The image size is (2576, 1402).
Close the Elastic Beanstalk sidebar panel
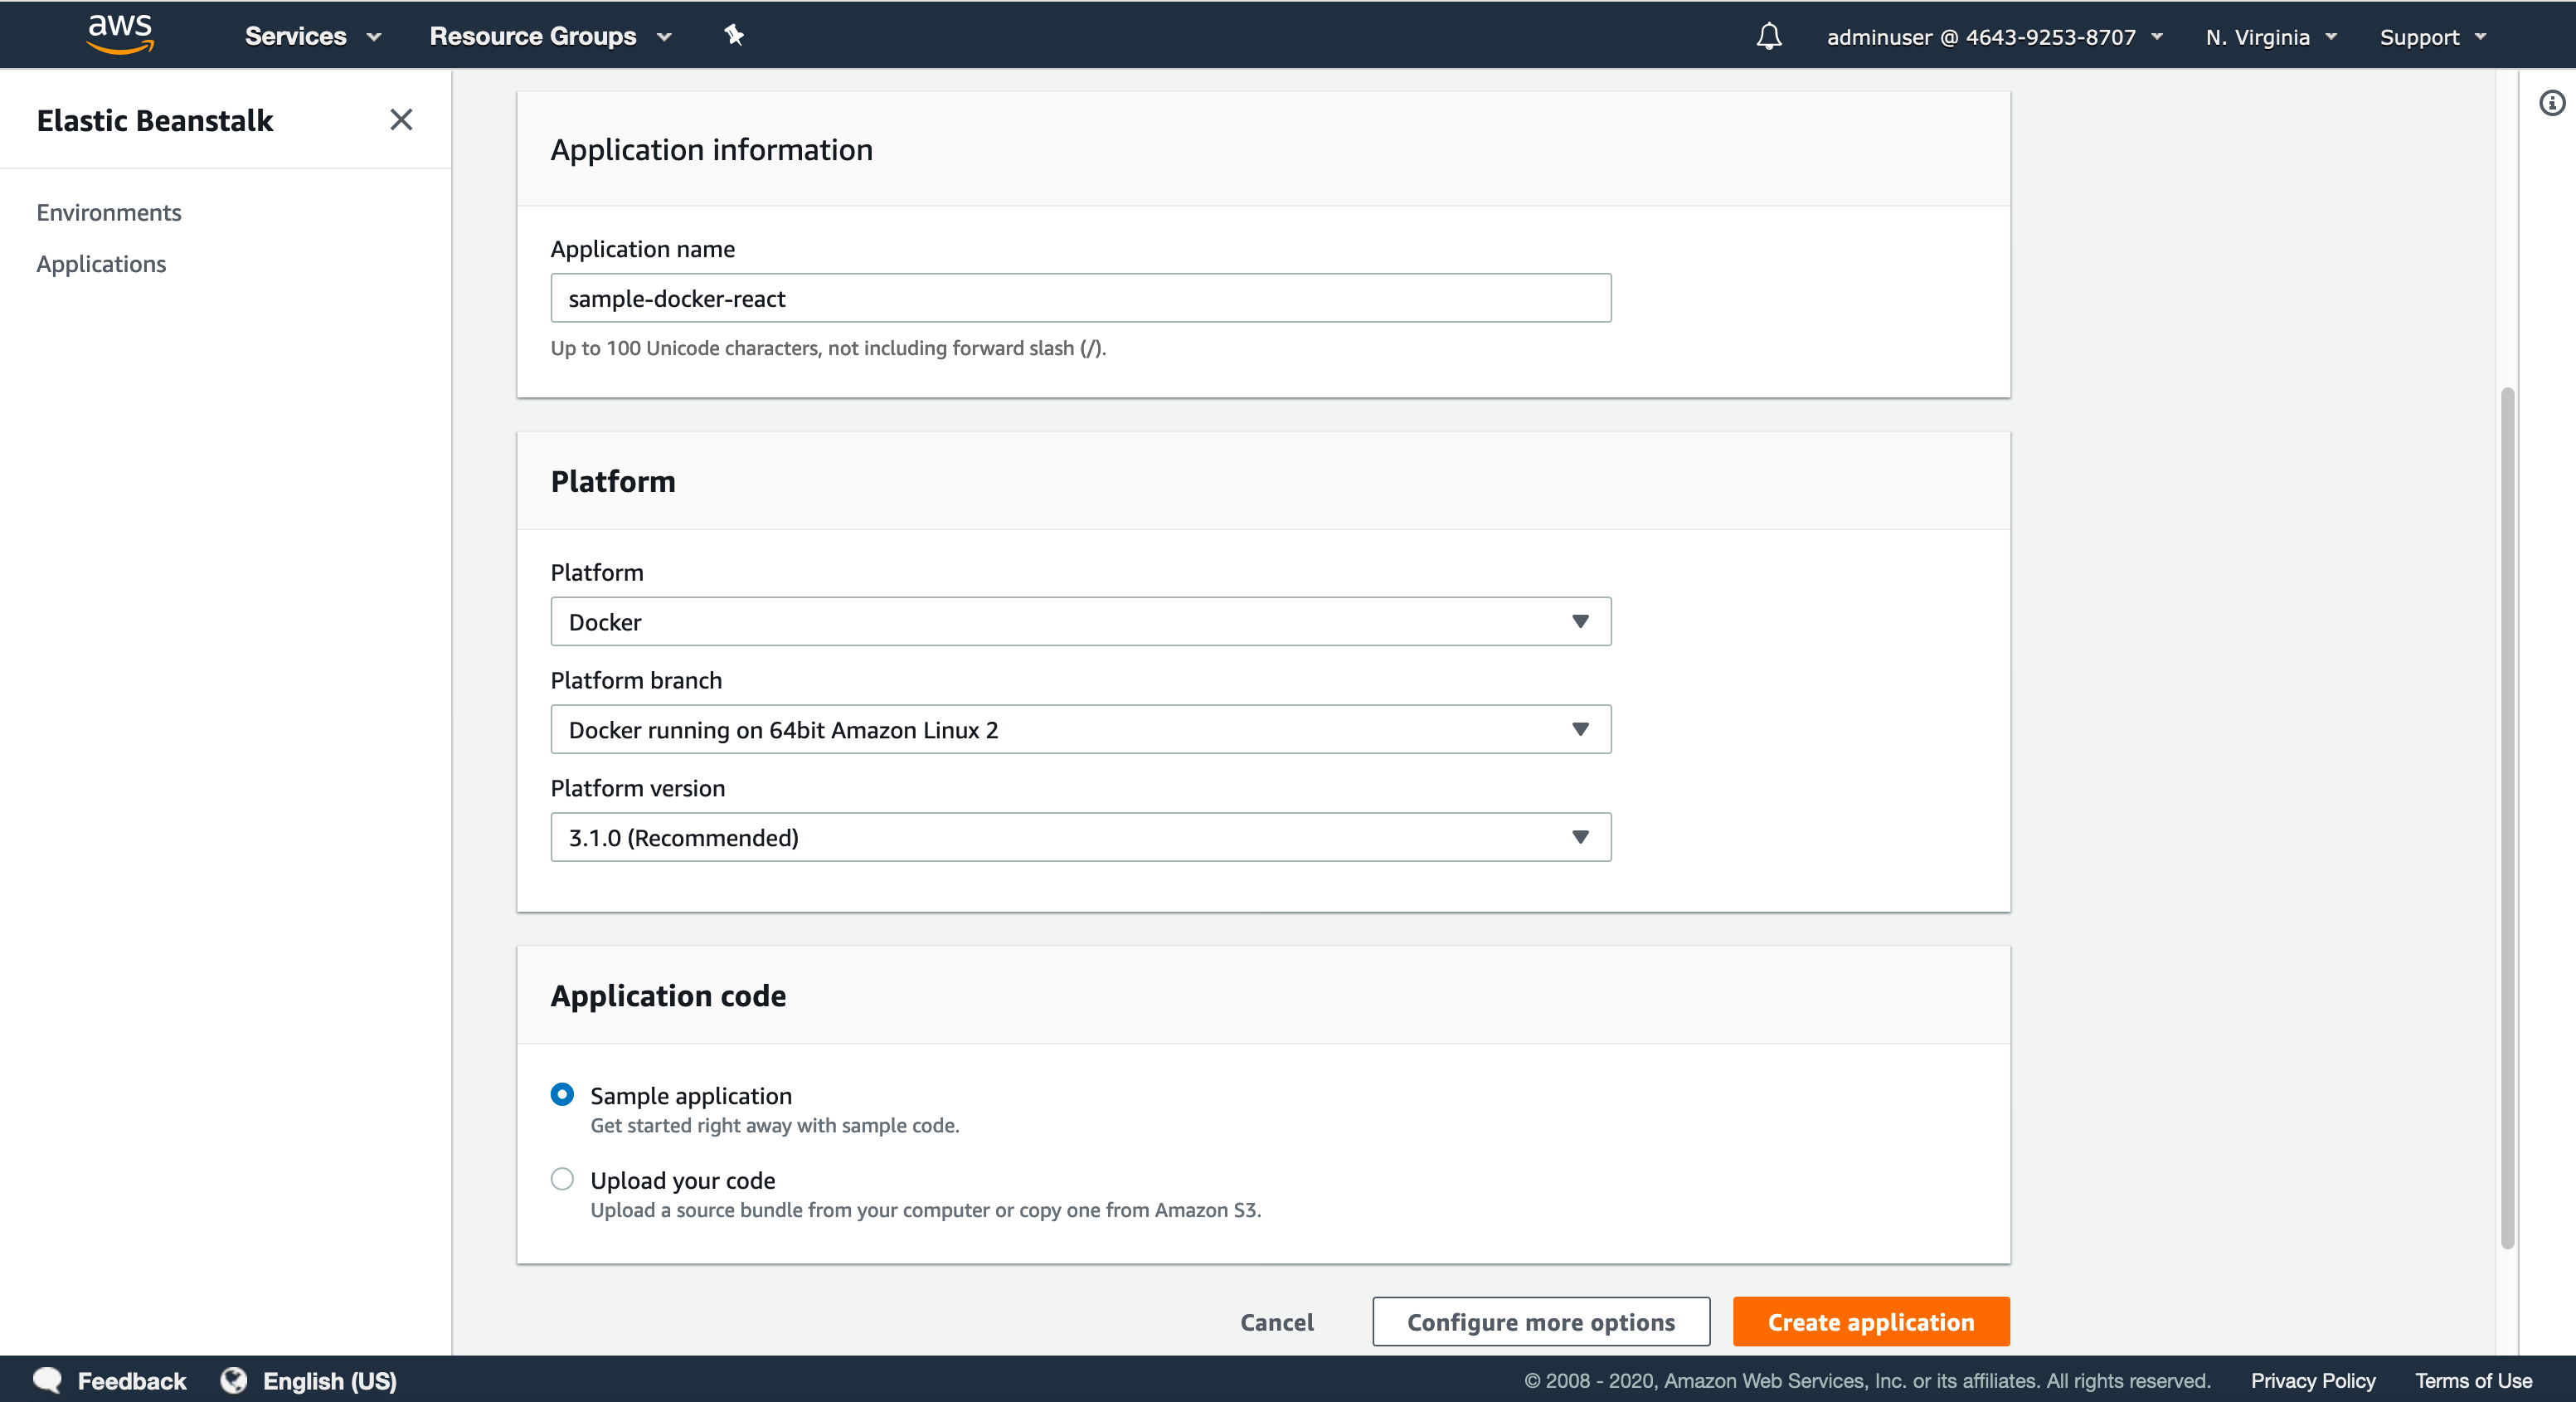(x=401, y=120)
